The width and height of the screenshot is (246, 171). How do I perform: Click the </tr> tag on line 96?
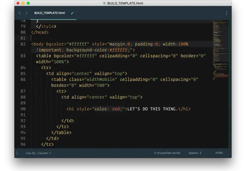coord(47,144)
